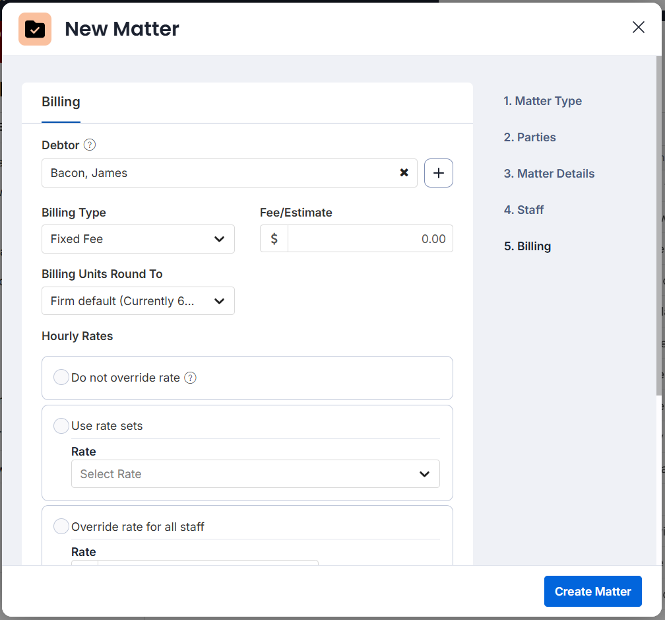Click the Create Matter button
Viewport: 665px width, 620px height.
592,591
